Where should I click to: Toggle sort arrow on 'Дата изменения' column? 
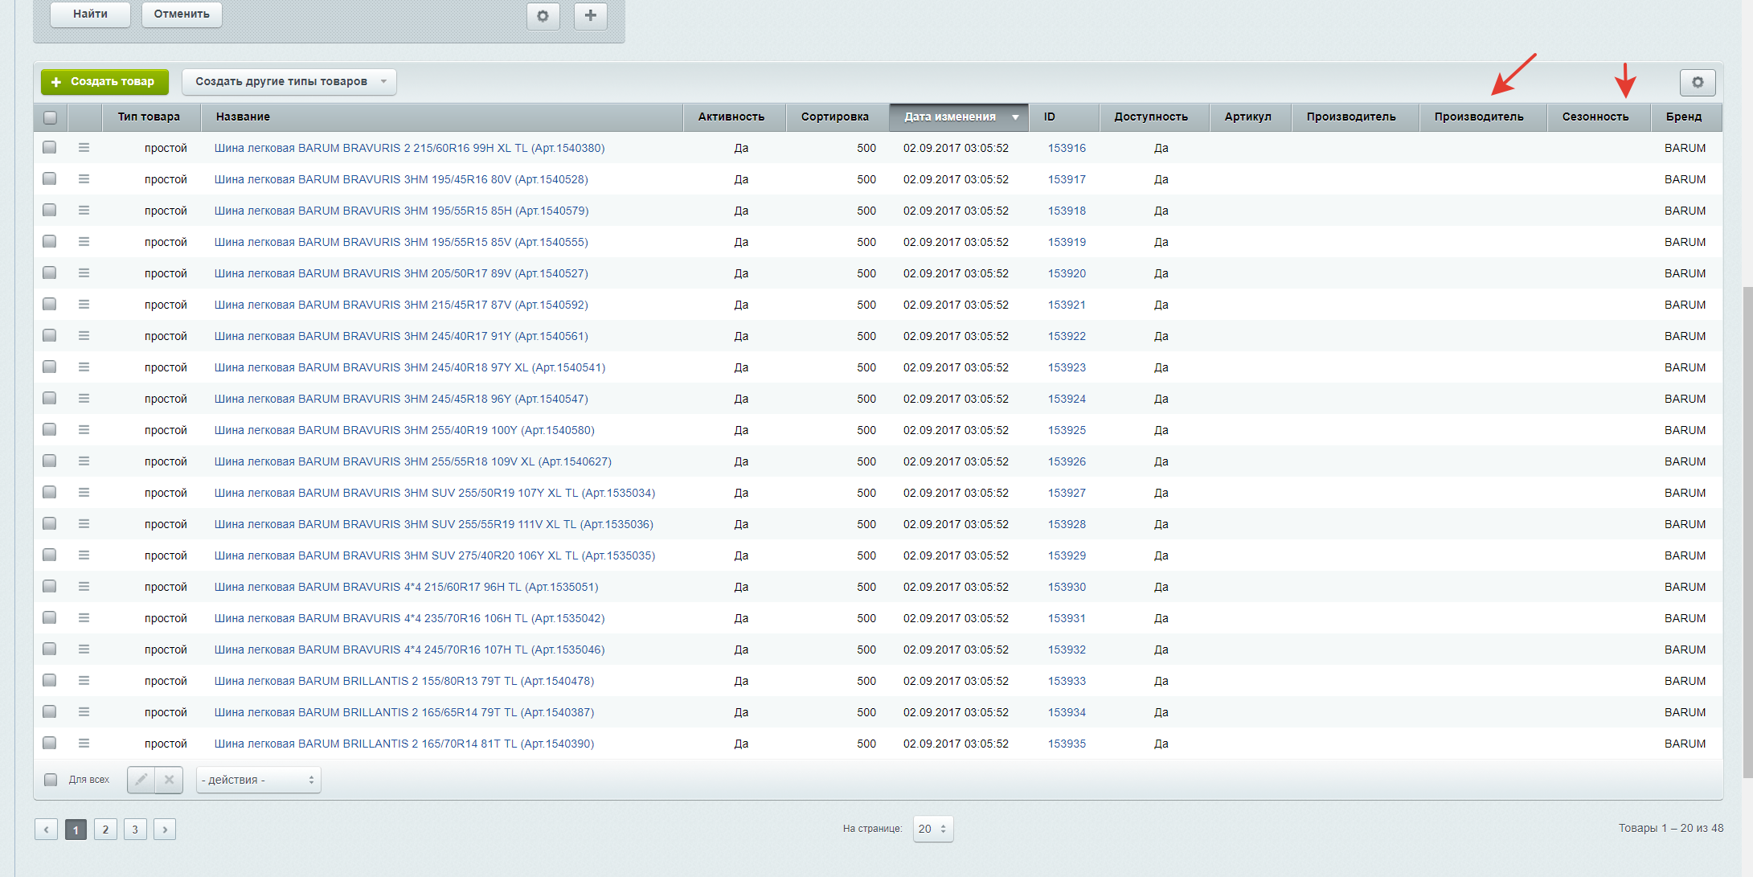click(1015, 117)
